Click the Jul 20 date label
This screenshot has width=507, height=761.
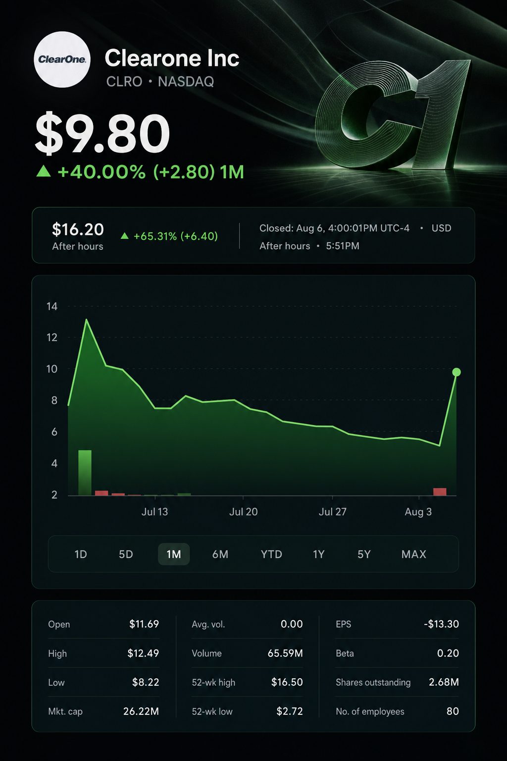pos(243,512)
